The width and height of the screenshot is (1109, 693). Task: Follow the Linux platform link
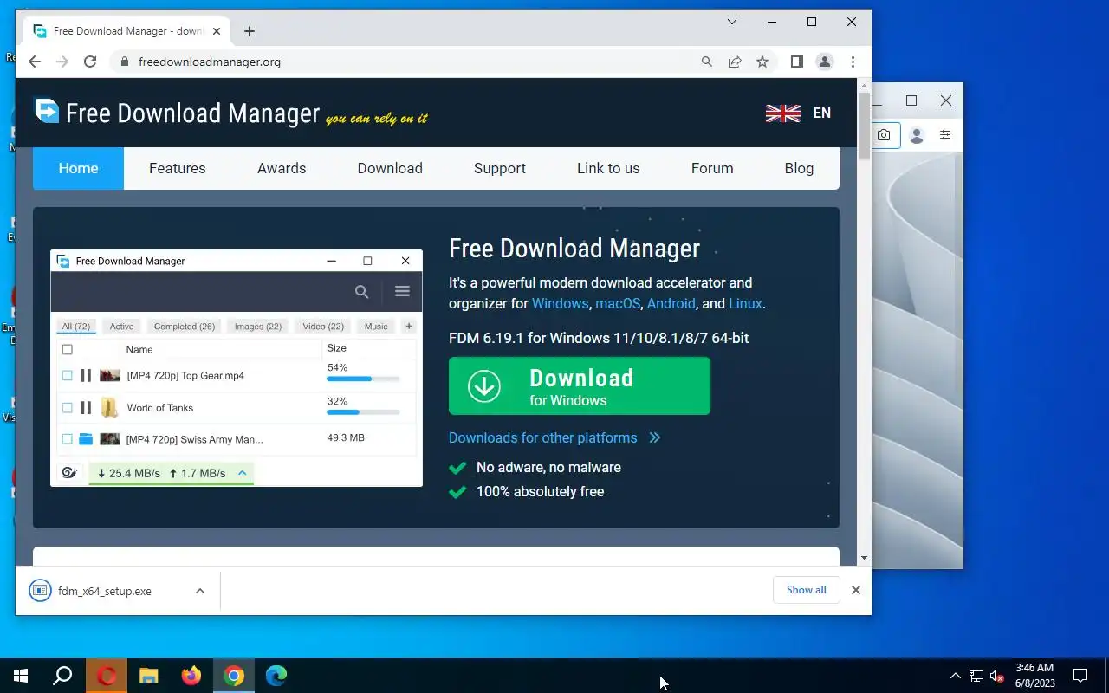pyautogui.click(x=745, y=303)
